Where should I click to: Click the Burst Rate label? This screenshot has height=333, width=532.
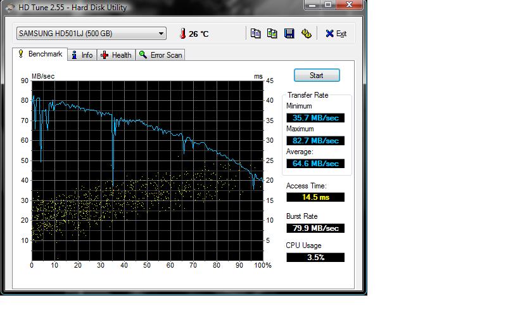tap(301, 216)
